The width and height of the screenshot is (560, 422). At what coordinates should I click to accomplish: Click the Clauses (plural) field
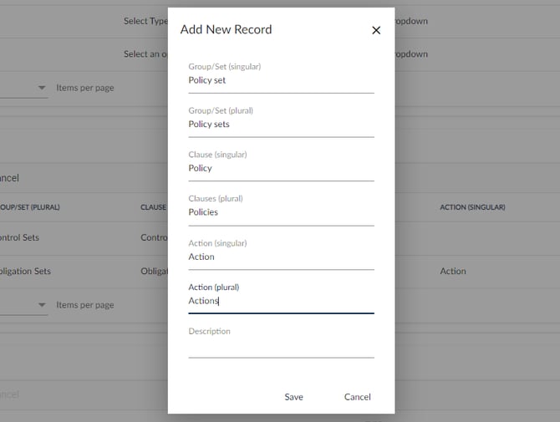(281, 212)
